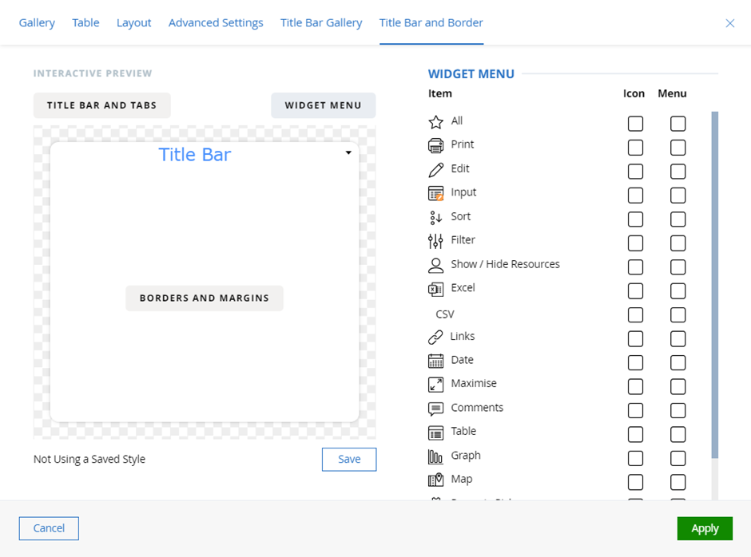The height and width of the screenshot is (557, 751).
Task: Enable the Menu checkbox for Date
Action: [x=677, y=362]
